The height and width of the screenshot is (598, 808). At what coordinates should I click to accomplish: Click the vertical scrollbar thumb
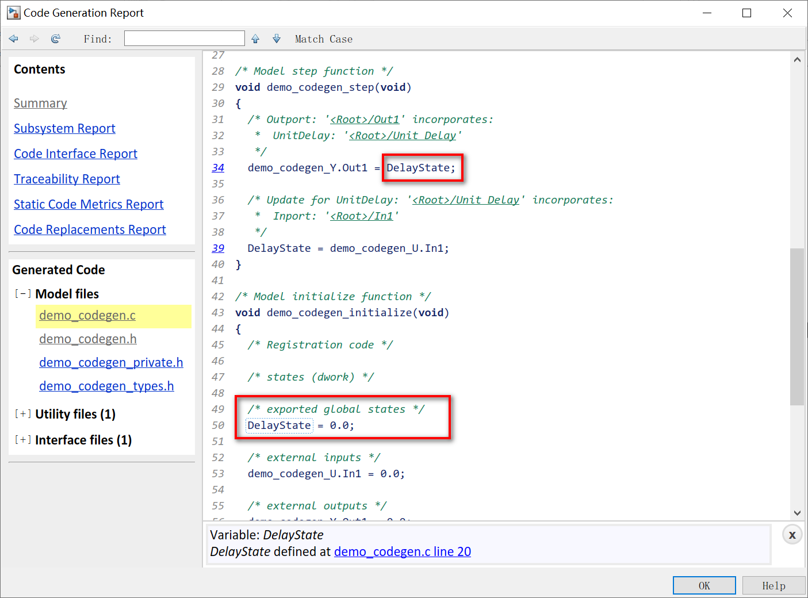click(797, 327)
